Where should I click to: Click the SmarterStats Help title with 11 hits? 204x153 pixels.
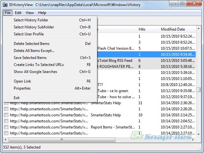(106, 103)
